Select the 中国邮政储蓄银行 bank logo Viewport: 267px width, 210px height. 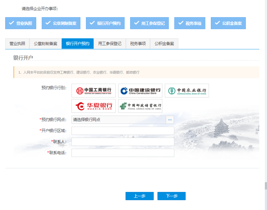pos(140,106)
